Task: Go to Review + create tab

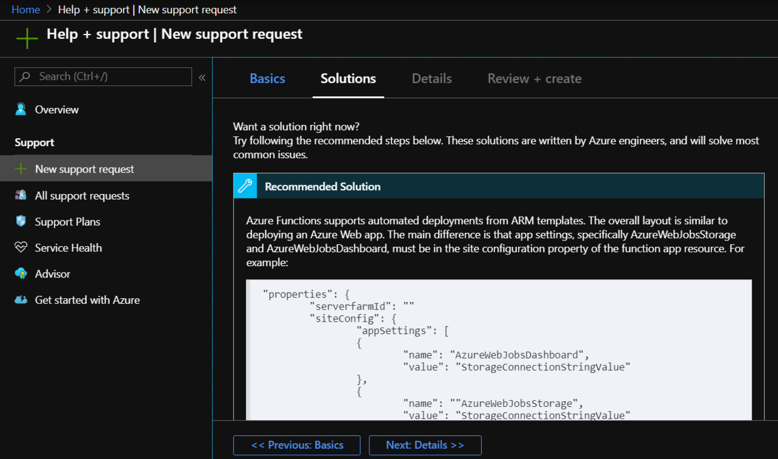Action: coord(535,78)
